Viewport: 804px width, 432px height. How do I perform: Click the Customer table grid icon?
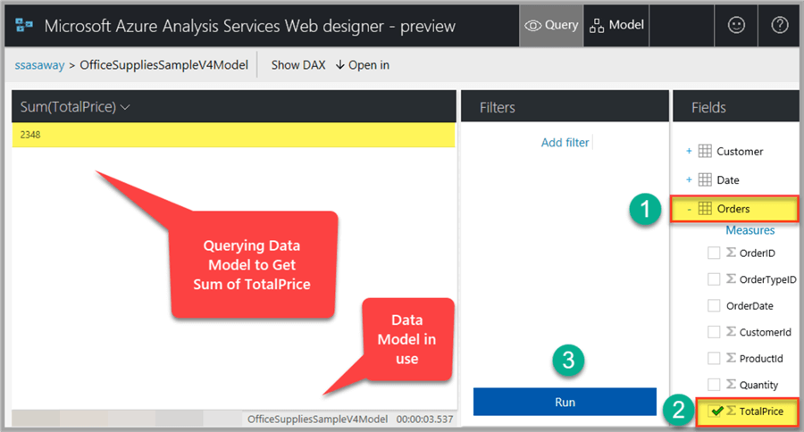pyautogui.click(x=705, y=151)
